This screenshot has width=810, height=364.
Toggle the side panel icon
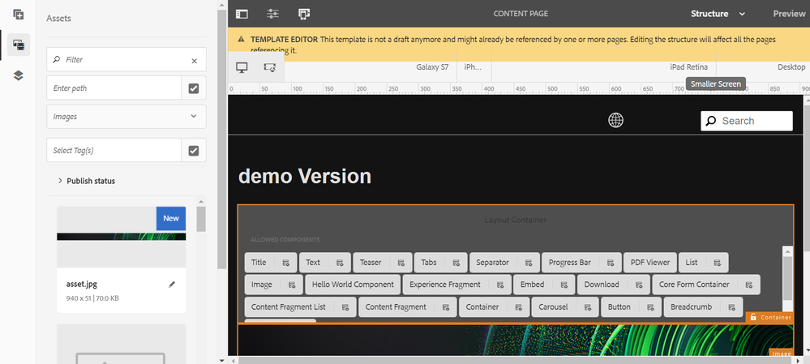coord(242,14)
